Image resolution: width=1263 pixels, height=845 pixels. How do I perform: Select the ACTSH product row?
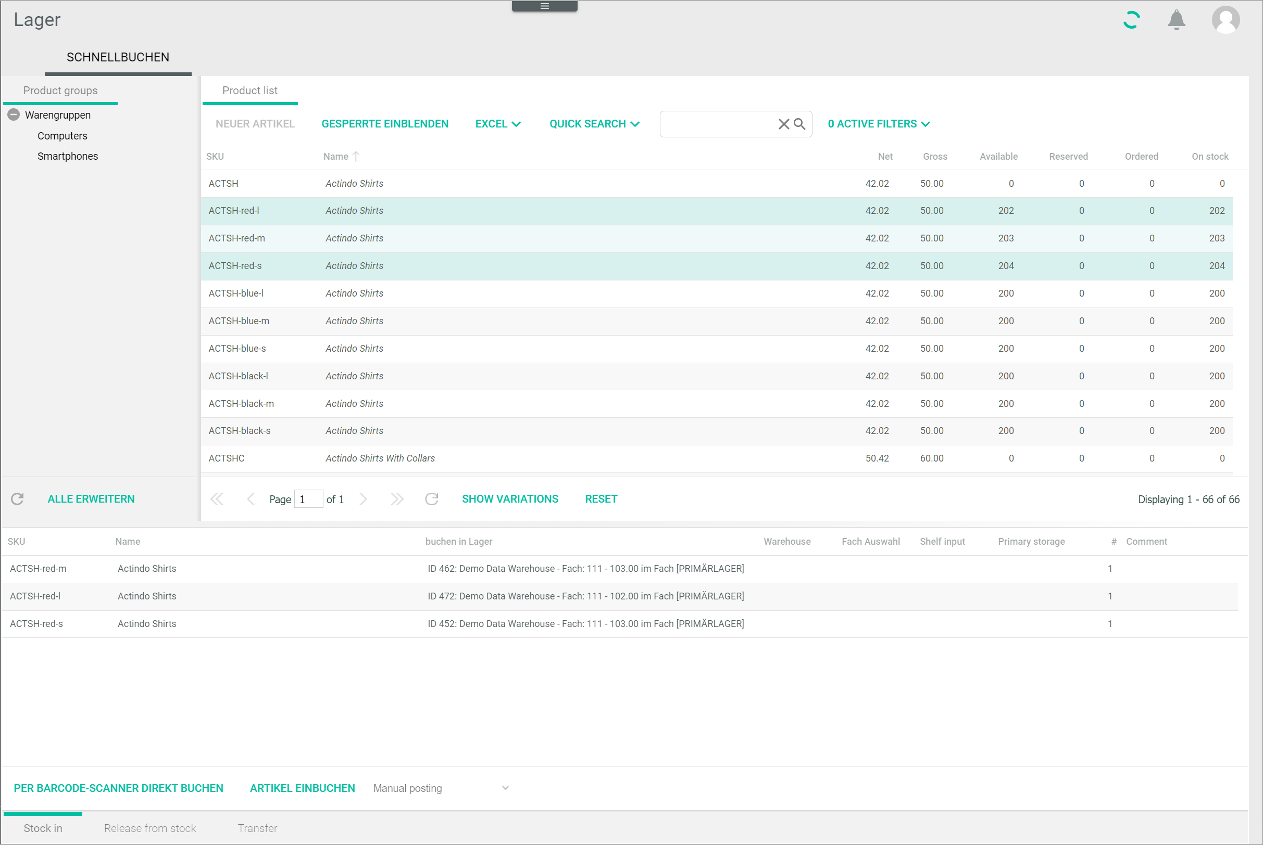pos(717,184)
